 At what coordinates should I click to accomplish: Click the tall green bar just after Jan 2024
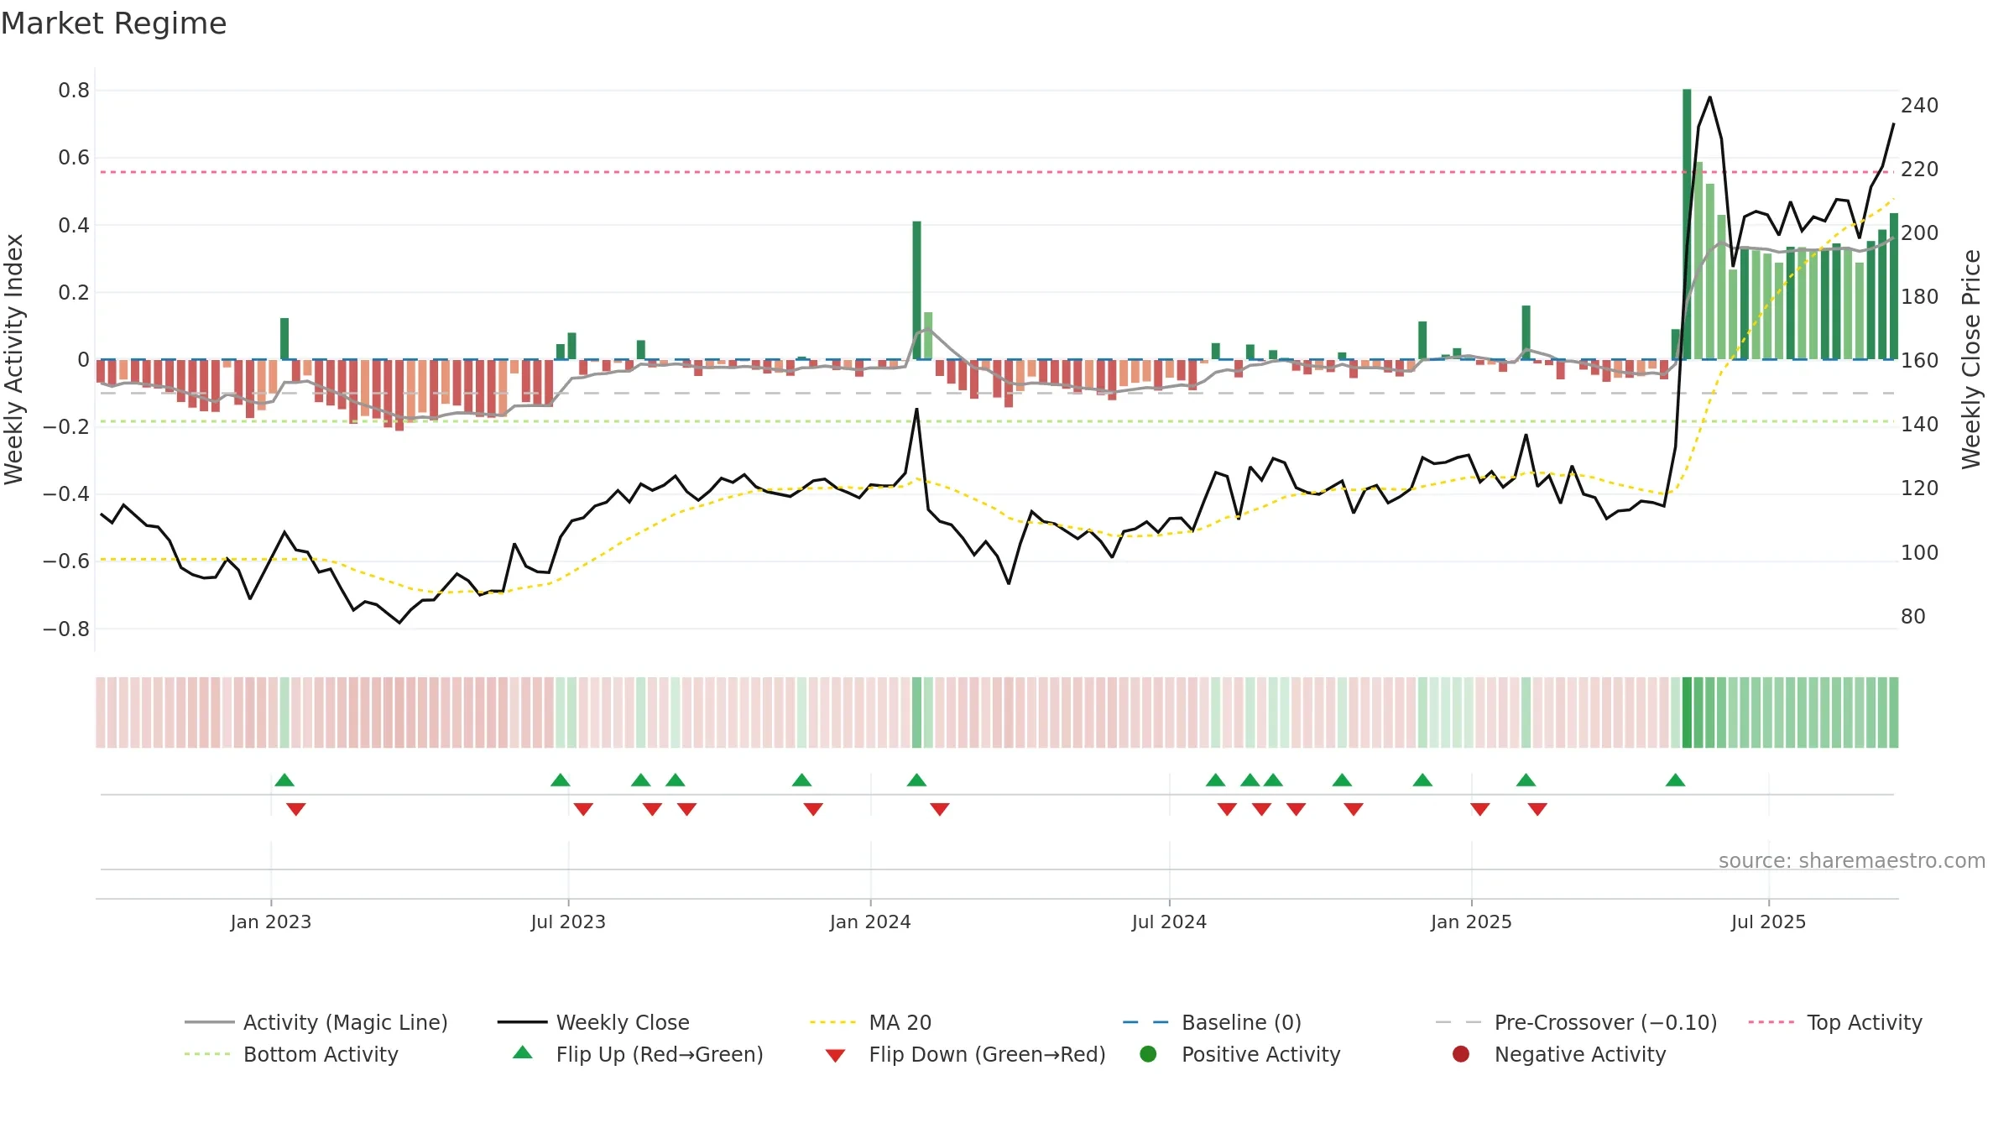pos(916,290)
